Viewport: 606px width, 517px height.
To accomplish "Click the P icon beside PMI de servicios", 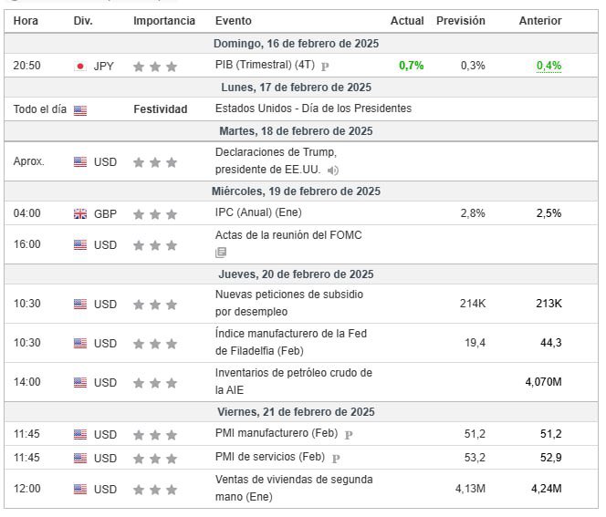I will tap(336, 459).
